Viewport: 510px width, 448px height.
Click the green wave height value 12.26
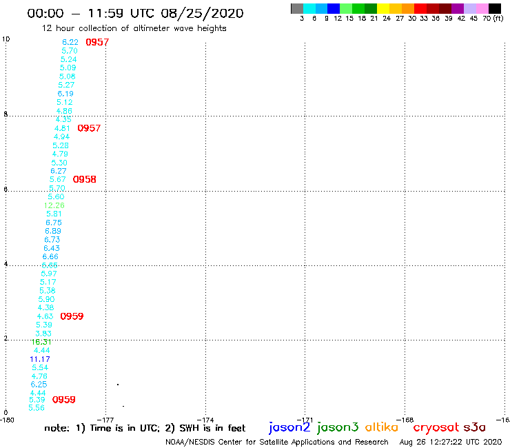click(x=54, y=205)
